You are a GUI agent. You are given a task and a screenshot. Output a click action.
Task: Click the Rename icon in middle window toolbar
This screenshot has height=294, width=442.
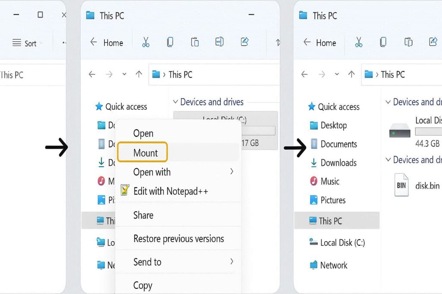pyautogui.click(x=219, y=42)
